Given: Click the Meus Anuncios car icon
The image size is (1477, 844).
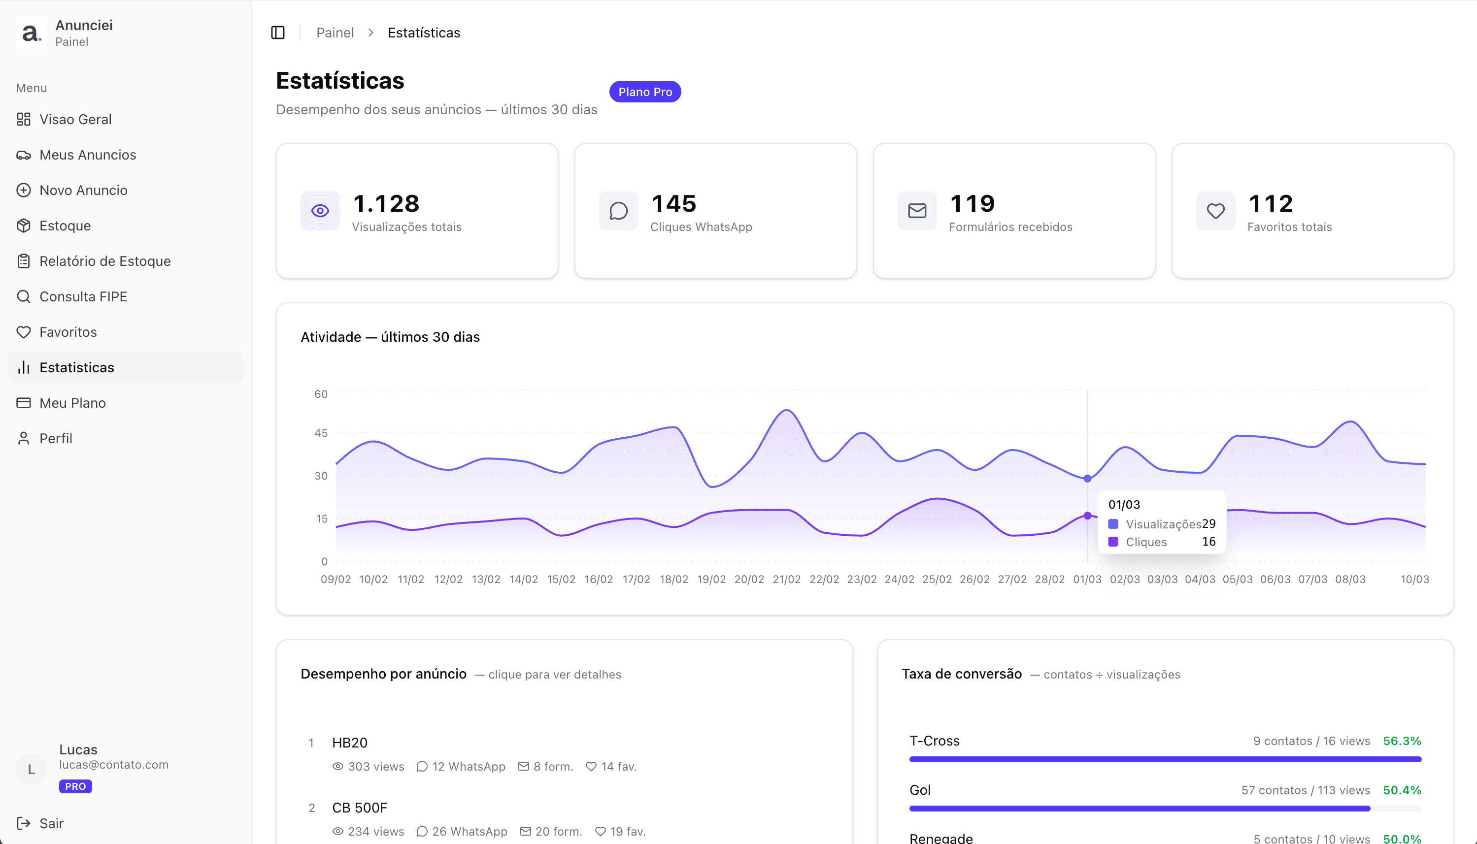Looking at the screenshot, I should [24, 154].
